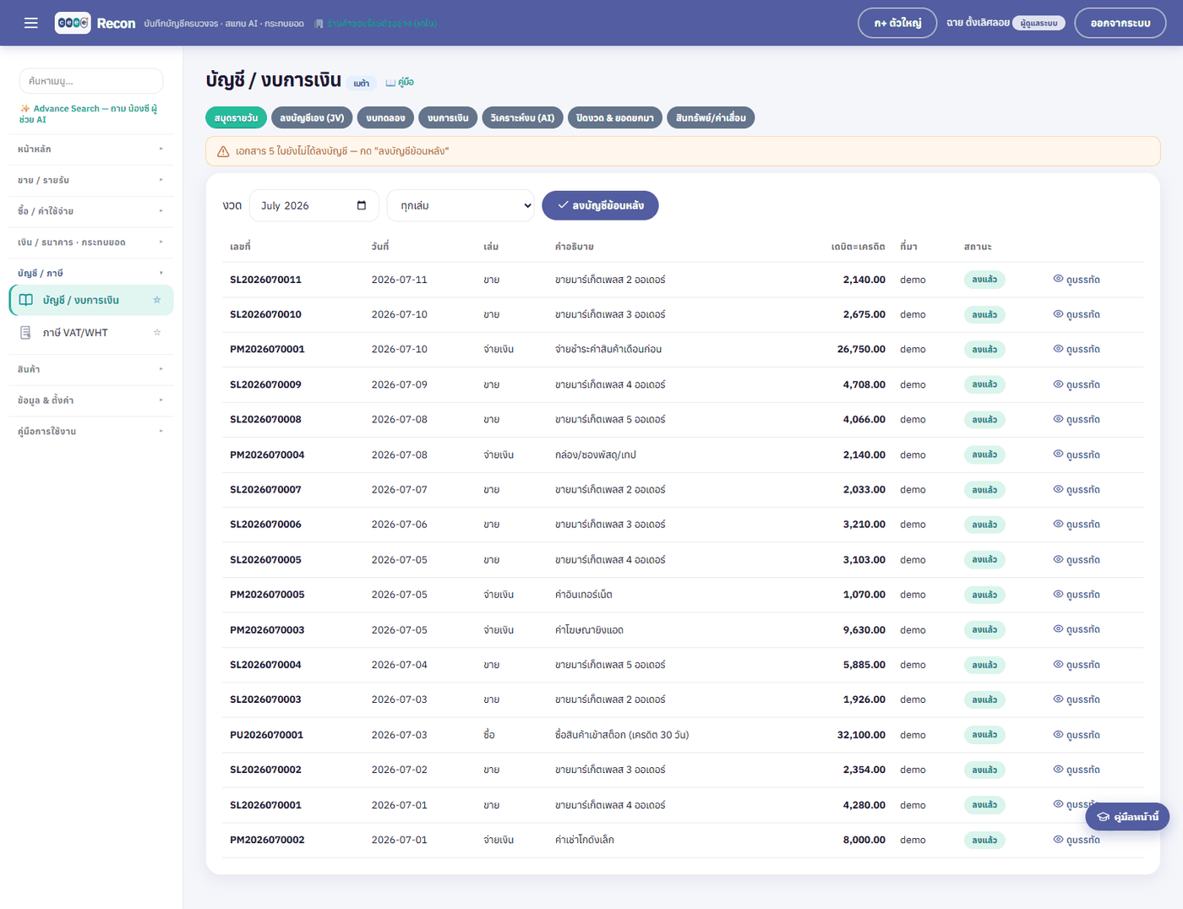Click the ดูบรรทัด link for SL2026070006
This screenshot has width=1183, height=909.
click(1077, 525)
